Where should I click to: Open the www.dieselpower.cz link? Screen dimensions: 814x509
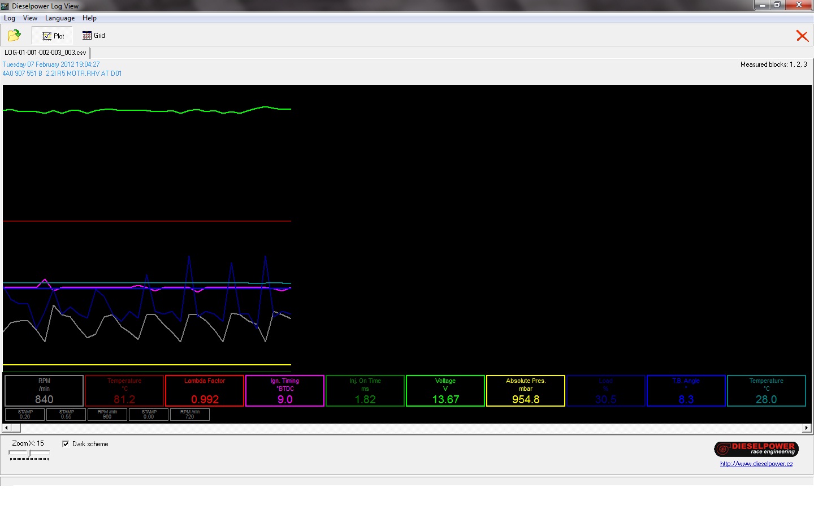pyautogui.click(x=756, y=464)
